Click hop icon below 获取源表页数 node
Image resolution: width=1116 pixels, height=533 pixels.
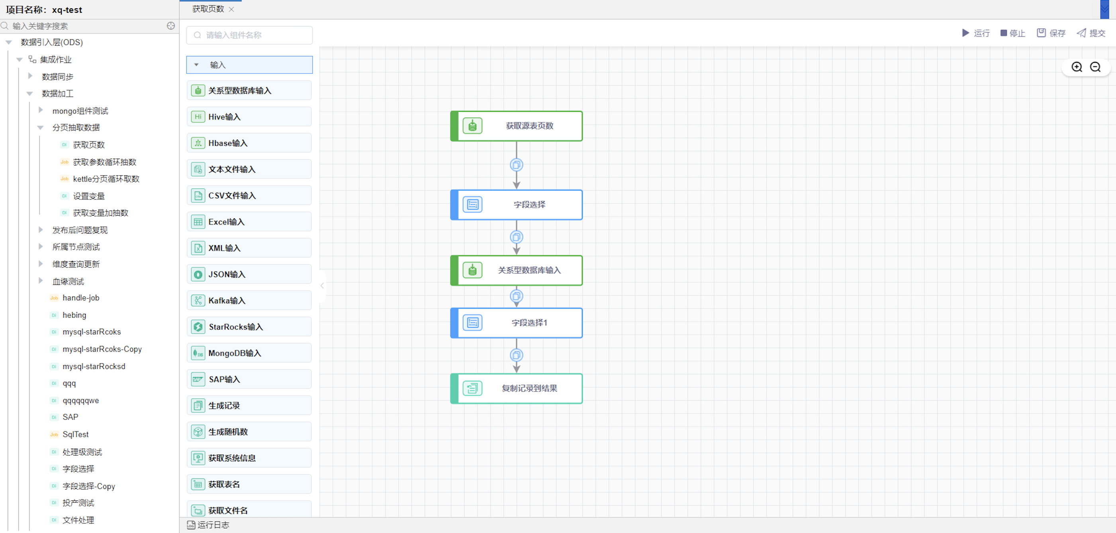(x=516, y=165)
